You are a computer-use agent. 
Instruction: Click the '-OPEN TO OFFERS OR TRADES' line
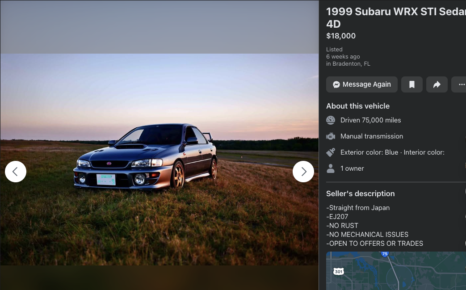click(x=374, y=244)
